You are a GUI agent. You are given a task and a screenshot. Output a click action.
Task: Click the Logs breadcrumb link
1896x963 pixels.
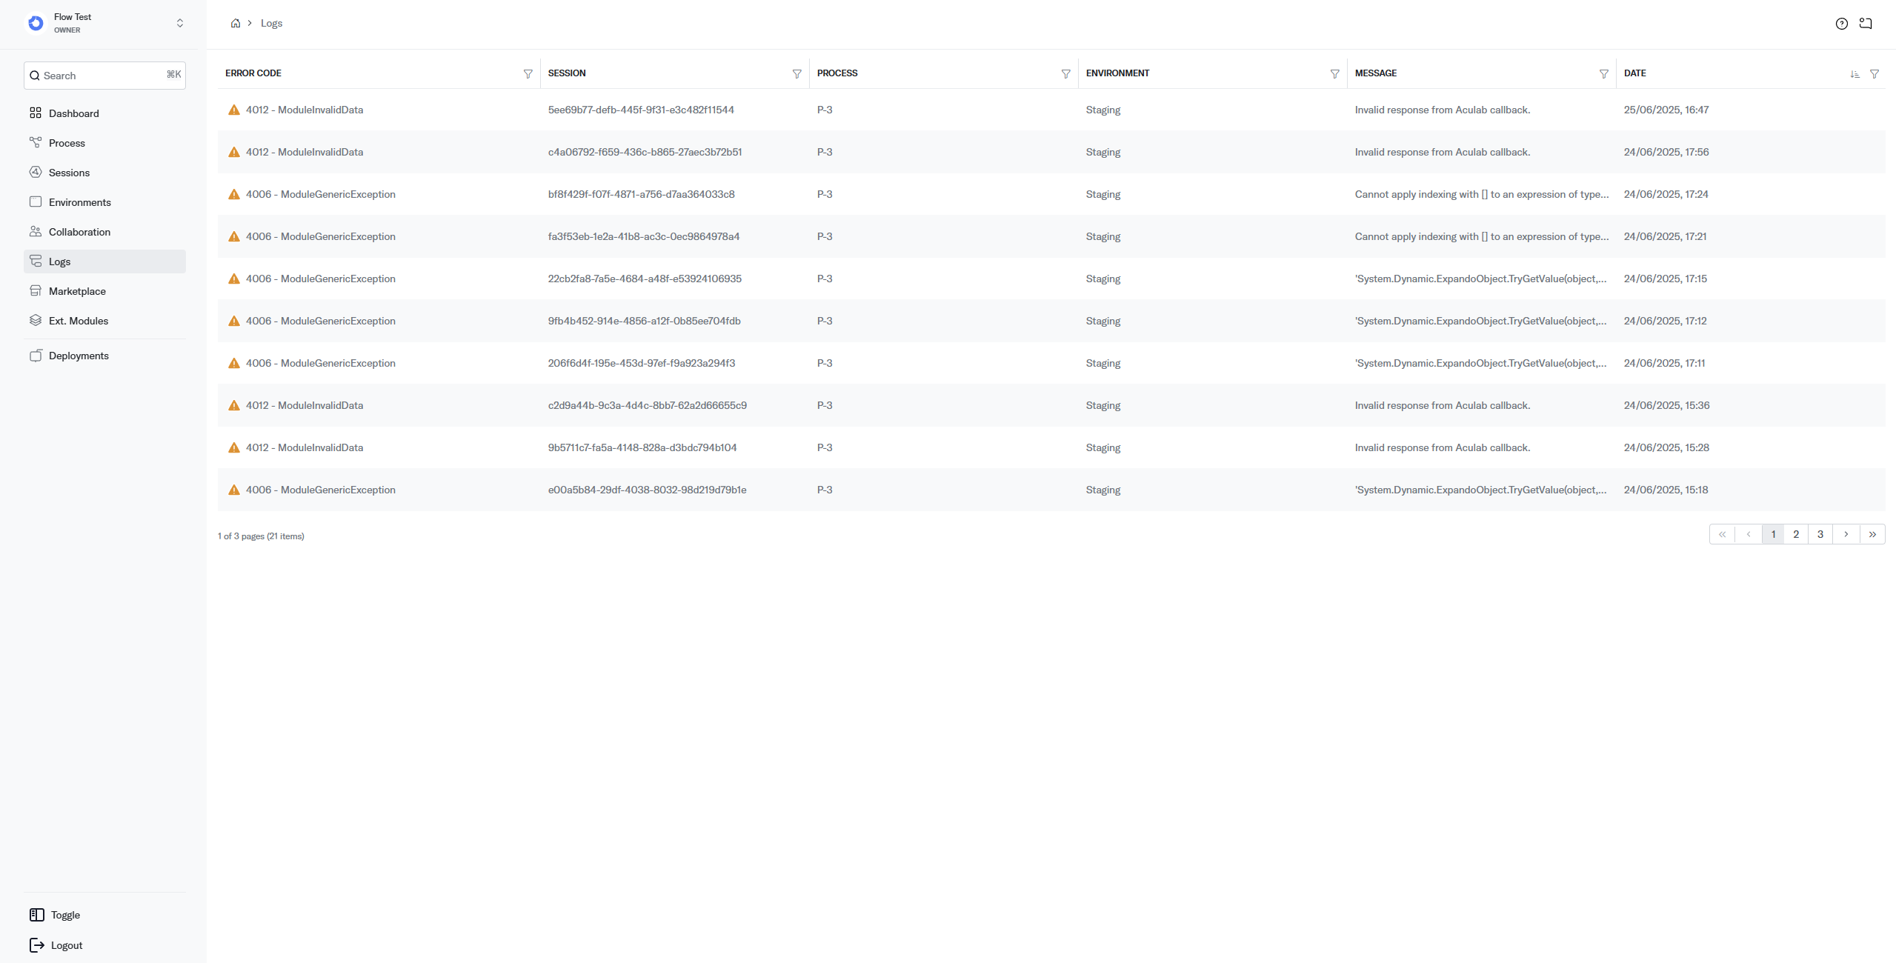coord(271,23)
